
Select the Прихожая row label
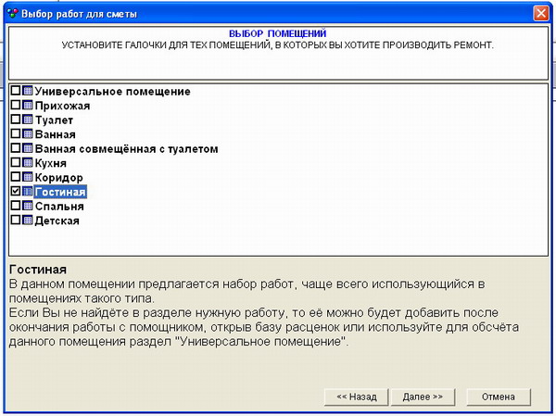pos(62,106)
